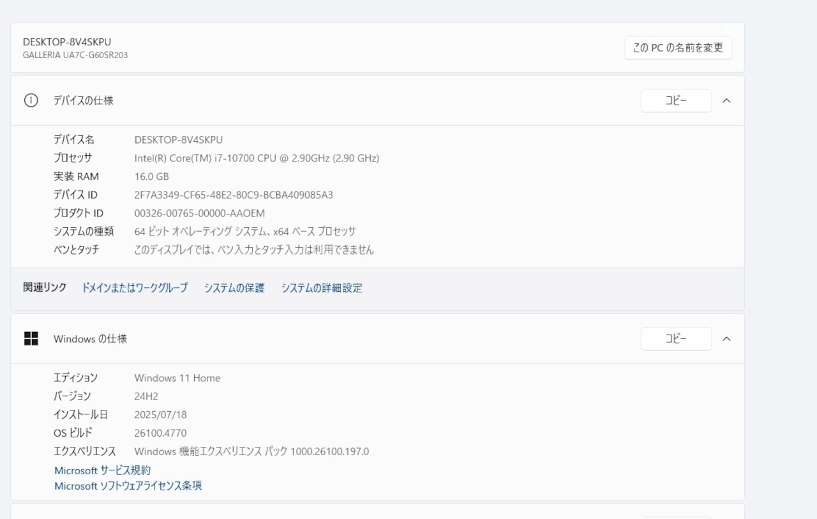This screenshot has height=519, width=817.
Task: Click the edition value Windows 11 Home
Action: (x=177, y=378)
